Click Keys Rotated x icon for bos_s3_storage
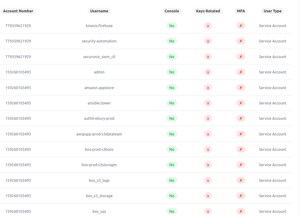The image size is (300, 217). pos(208,196)
